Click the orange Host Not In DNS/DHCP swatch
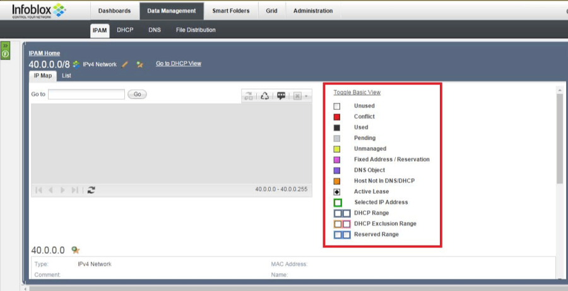 pyautogui.click(x=337, y=181)
